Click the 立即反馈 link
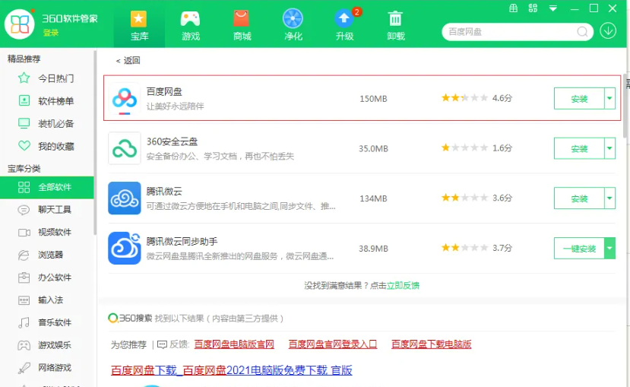This screenshot has height=387, width=630. tap(403, 285)
